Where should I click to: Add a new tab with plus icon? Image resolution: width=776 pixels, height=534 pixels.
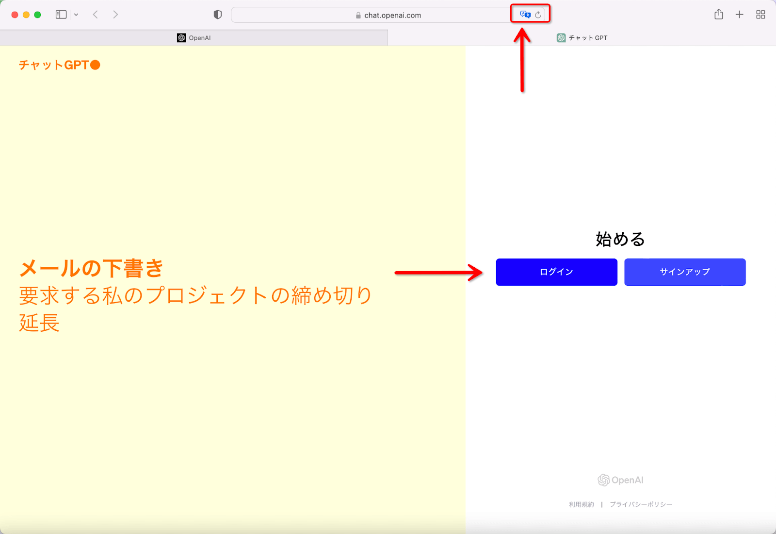tap(739, 15)
